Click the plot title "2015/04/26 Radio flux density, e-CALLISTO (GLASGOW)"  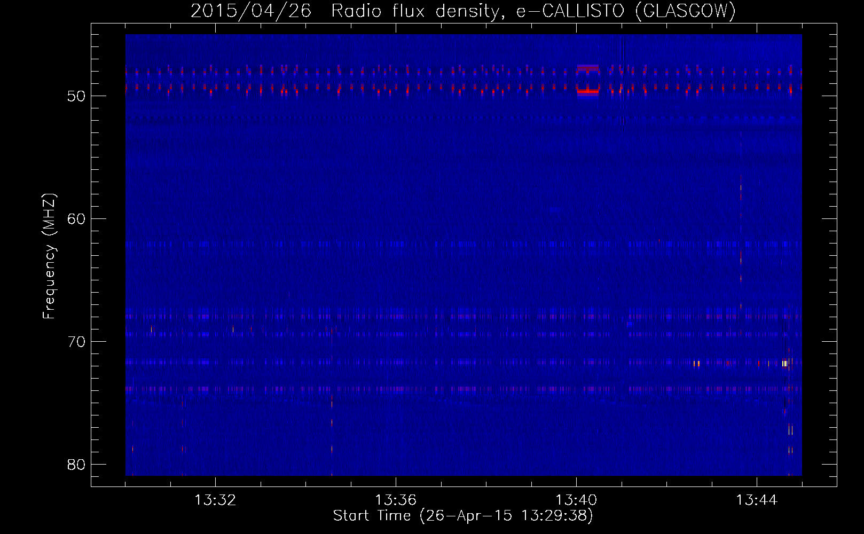click(463, 11)
